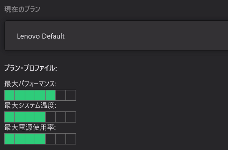The image size is (228, 150).
Task: Click last green segment of 最大パフォーマンス bar
Action: click(50, 95)
